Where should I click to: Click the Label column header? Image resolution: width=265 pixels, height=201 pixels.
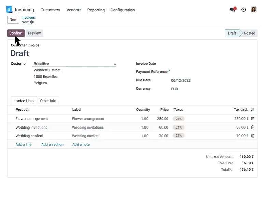[77, 110]
